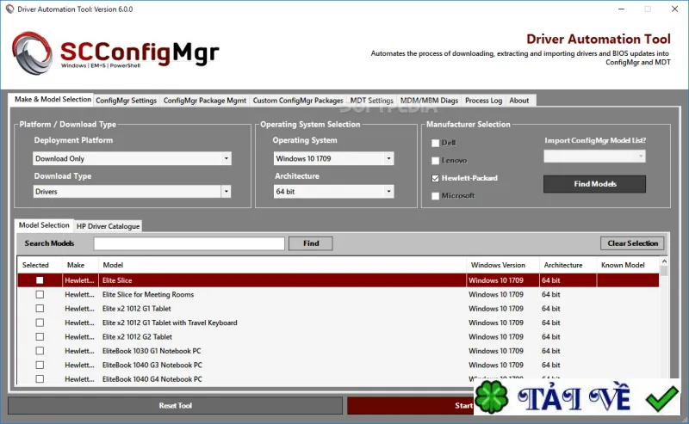Click the Find button next to search
This screenshot has height=424, width=689.
311,243
